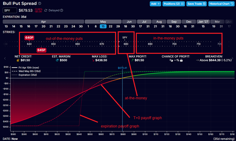Click the Add button with plus
Image resolution: width=236 pixels, height=141 pixels.
tap(155, 4)
